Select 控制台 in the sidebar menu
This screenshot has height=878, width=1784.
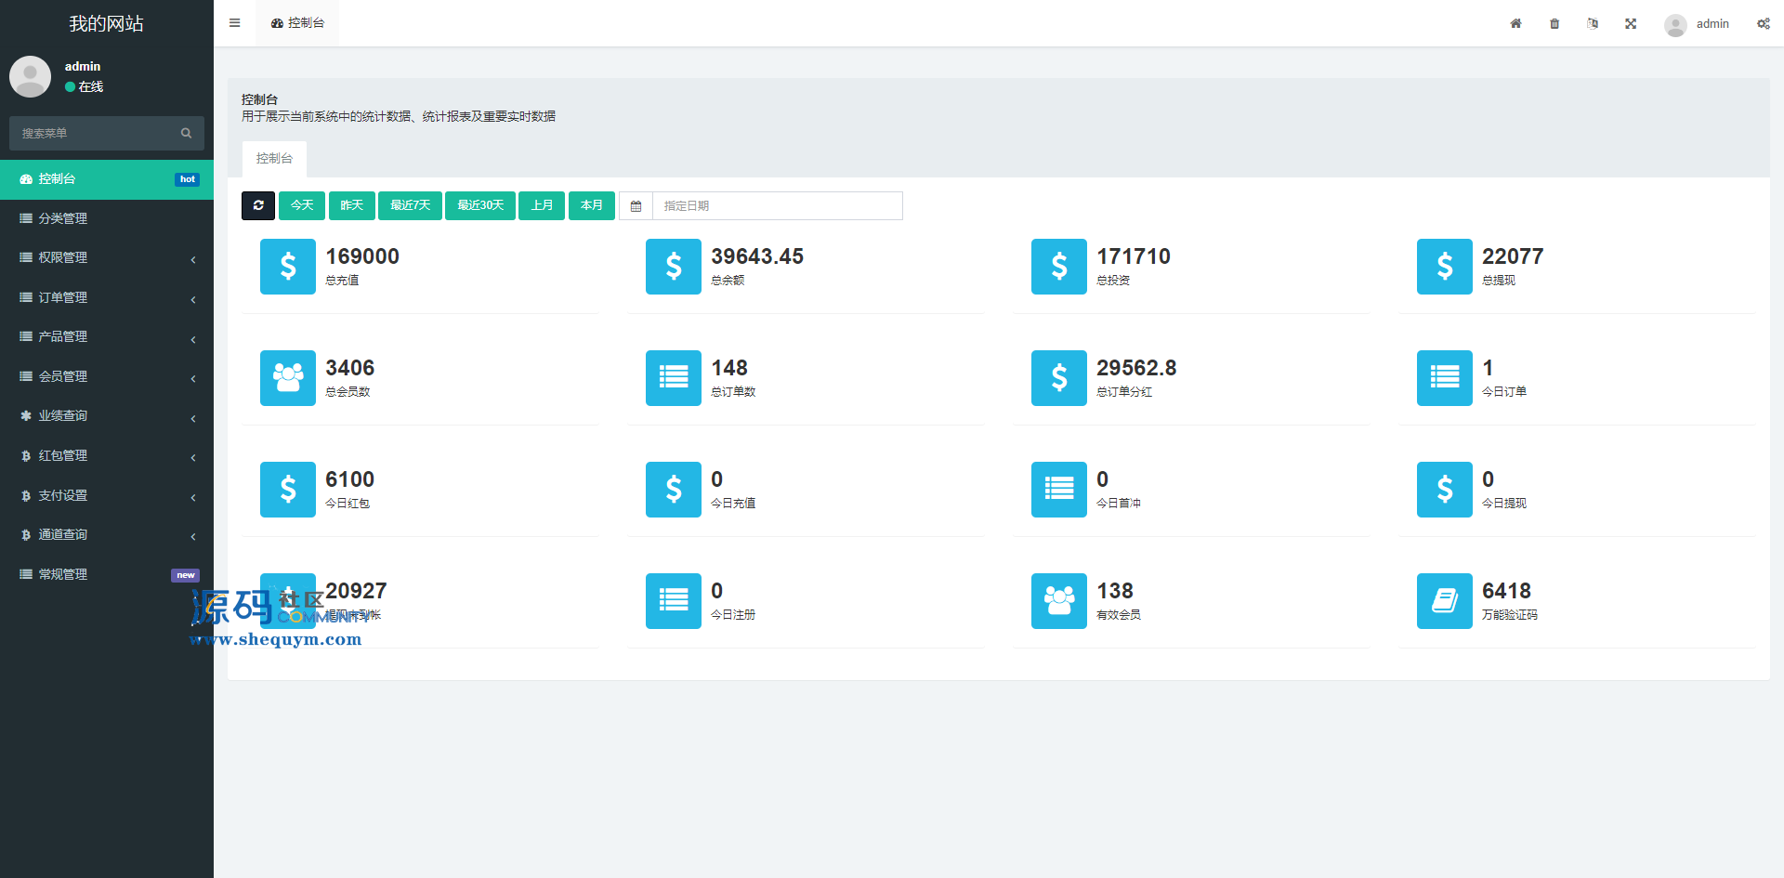(107, 178)
